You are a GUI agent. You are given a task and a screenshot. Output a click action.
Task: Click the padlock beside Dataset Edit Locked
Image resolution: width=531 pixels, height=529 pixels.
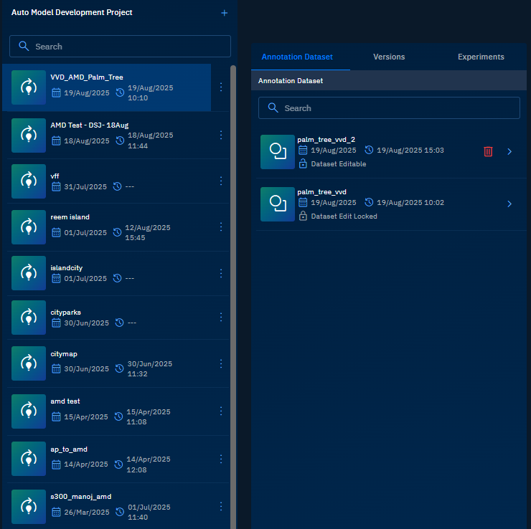(303, 216)
